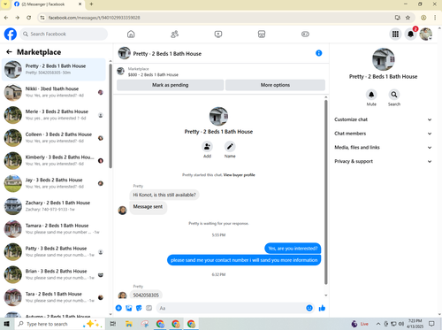
Task: Click the chat list scrollbar
Action: [110, 116]
